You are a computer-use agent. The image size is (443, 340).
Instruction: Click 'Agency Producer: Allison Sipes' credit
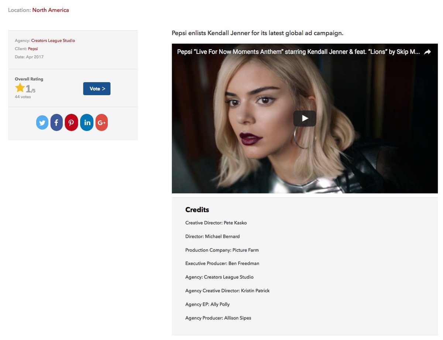218,318
